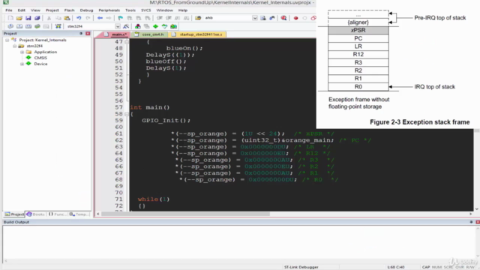Open Find in Files from toolbar
This screenshot has height=270, width=480.
198,18
